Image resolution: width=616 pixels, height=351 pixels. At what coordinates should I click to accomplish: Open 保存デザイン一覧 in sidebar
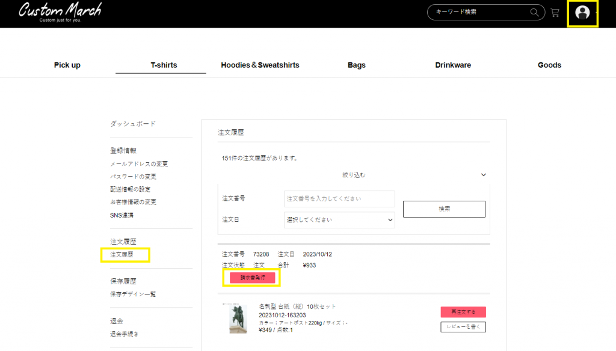click(x=133, y=294)
